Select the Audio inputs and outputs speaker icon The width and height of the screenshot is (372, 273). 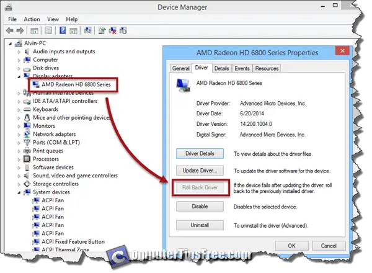[27, 51]
